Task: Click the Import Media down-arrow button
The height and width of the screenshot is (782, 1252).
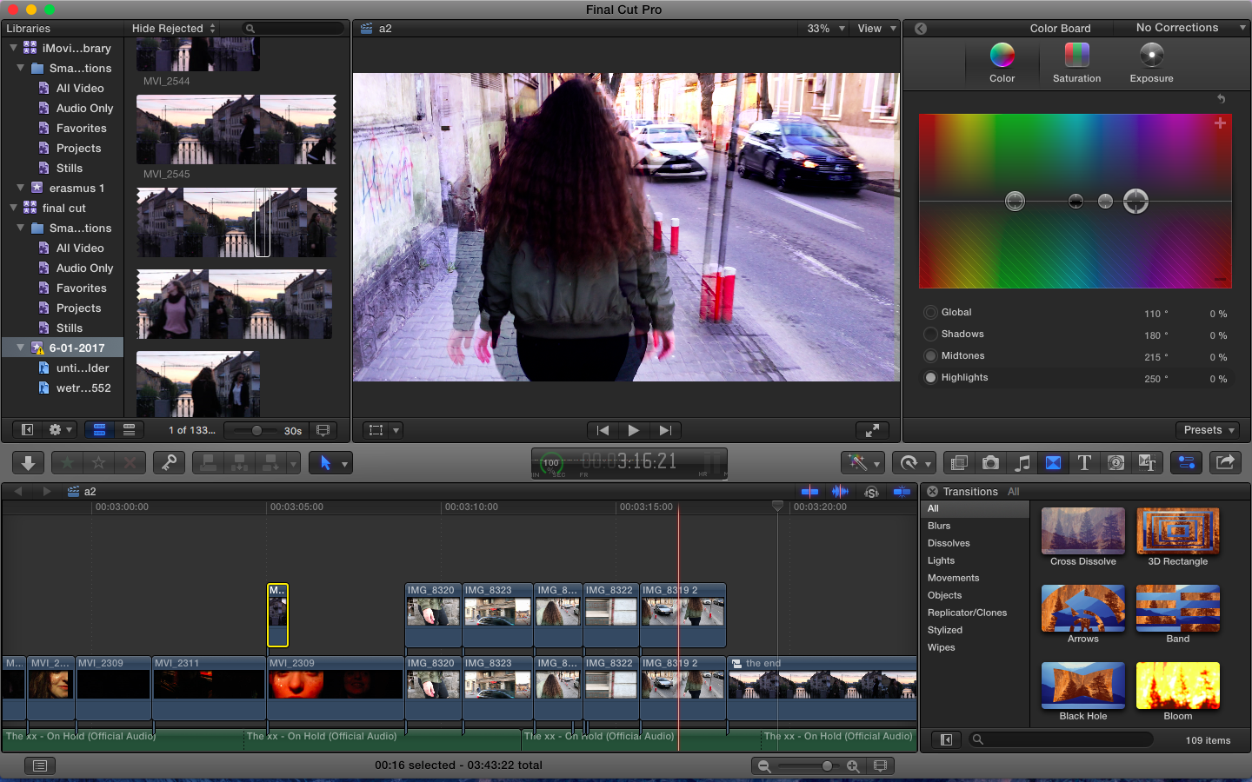Action: (x=28, y=462)
